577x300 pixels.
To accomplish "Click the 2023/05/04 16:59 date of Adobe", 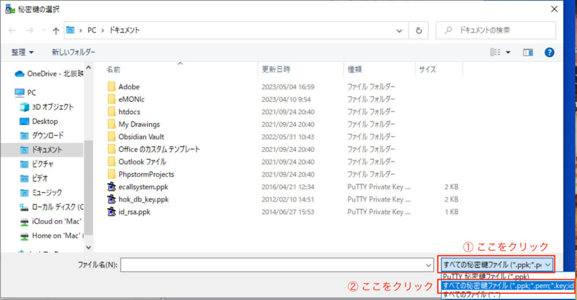I will (x=288, y=87).
